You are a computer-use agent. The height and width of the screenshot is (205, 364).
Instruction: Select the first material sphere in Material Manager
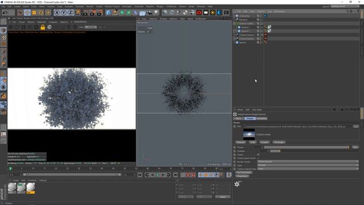pyautogui.click(x=12, y=188)
